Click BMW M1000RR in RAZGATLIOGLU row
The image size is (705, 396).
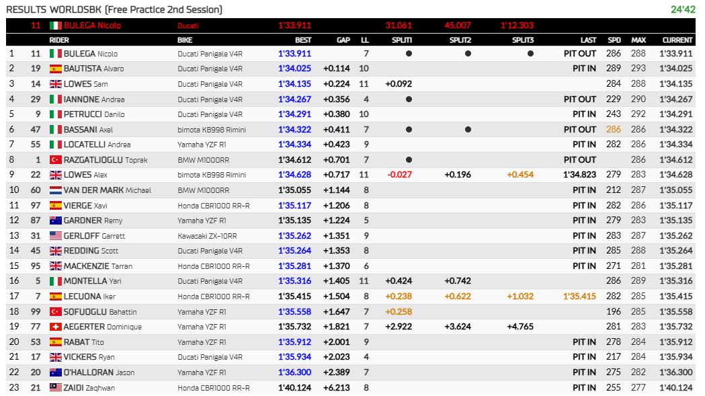203,160
